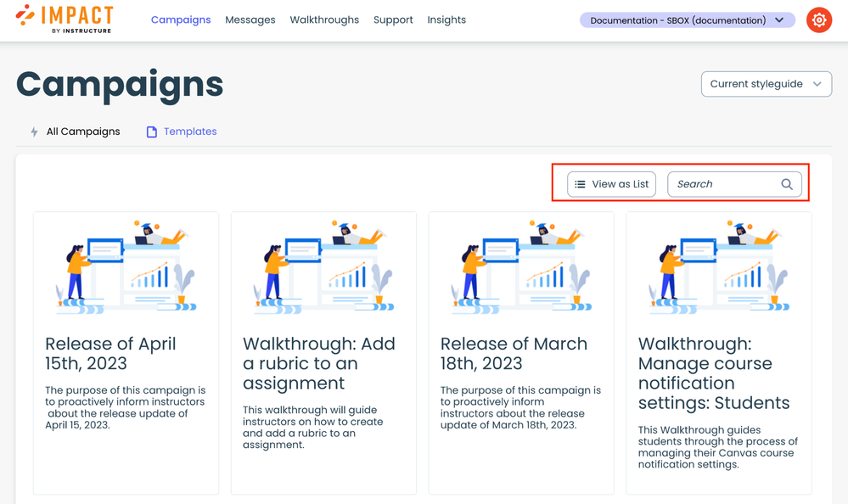848x504 pixels.
Task: Click the Impact by Instructure logo
Action: [x=65, y=19]
